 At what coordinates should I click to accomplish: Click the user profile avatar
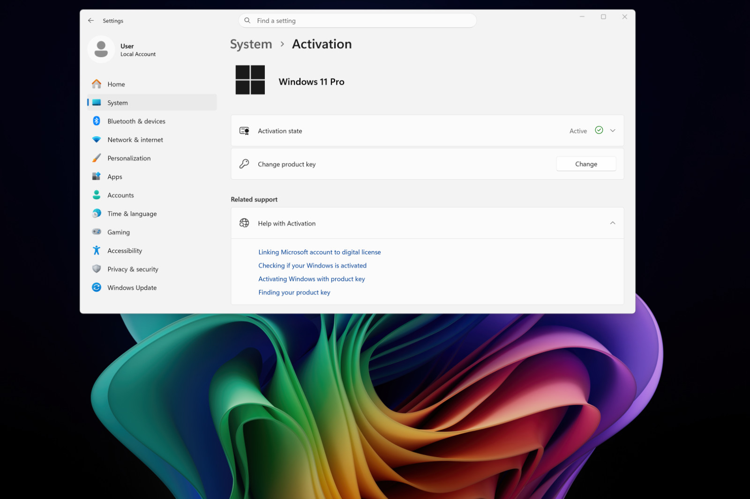point(101,49)
